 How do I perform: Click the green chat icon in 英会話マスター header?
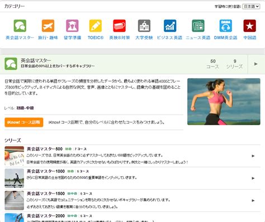click(11, 64)
